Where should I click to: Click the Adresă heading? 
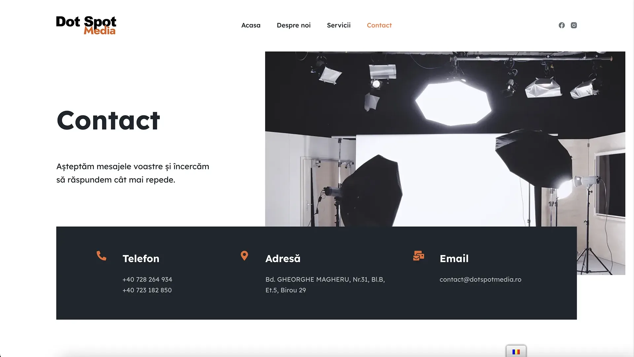[x=283, y=258]
